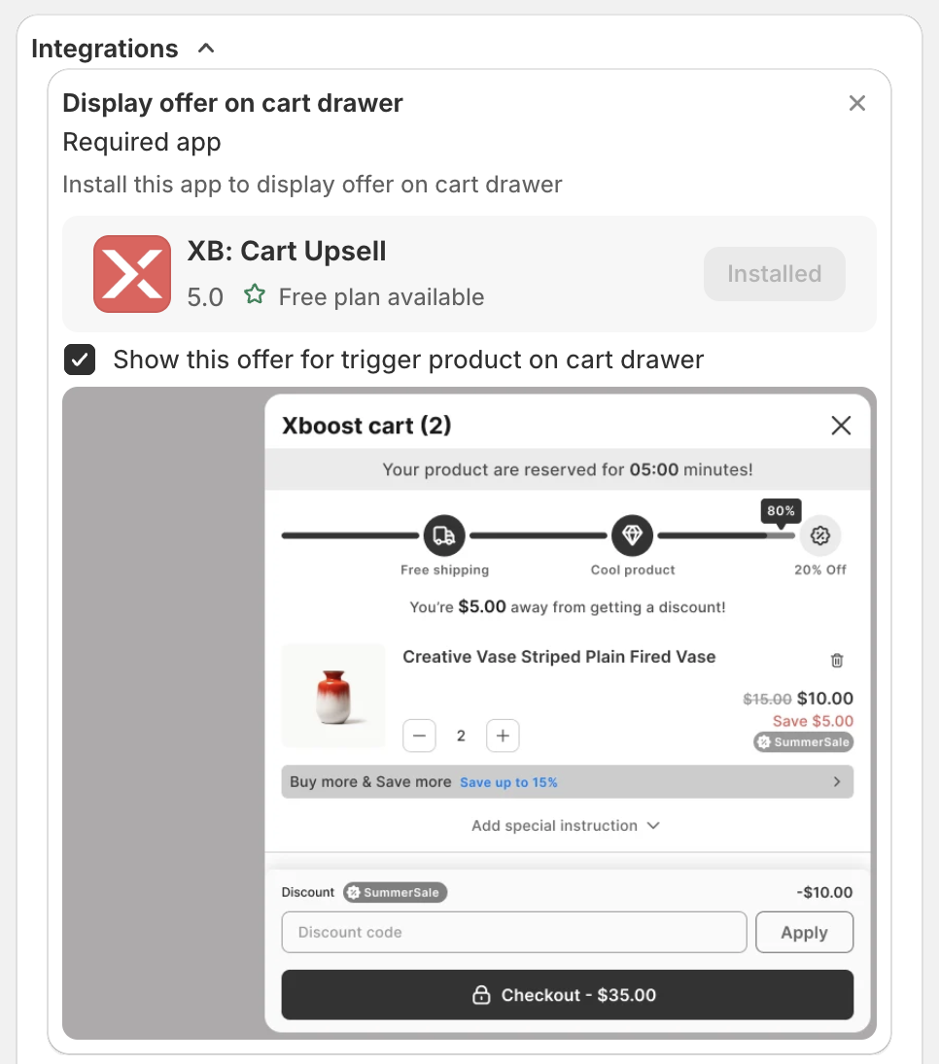
Task: Click the Apply discount button
Action: (804, 933)
